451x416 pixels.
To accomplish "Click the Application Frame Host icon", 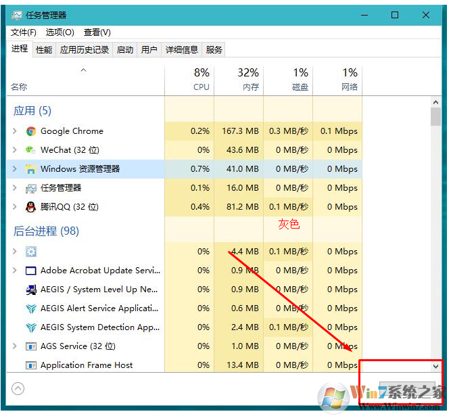I will click(31, 365).
